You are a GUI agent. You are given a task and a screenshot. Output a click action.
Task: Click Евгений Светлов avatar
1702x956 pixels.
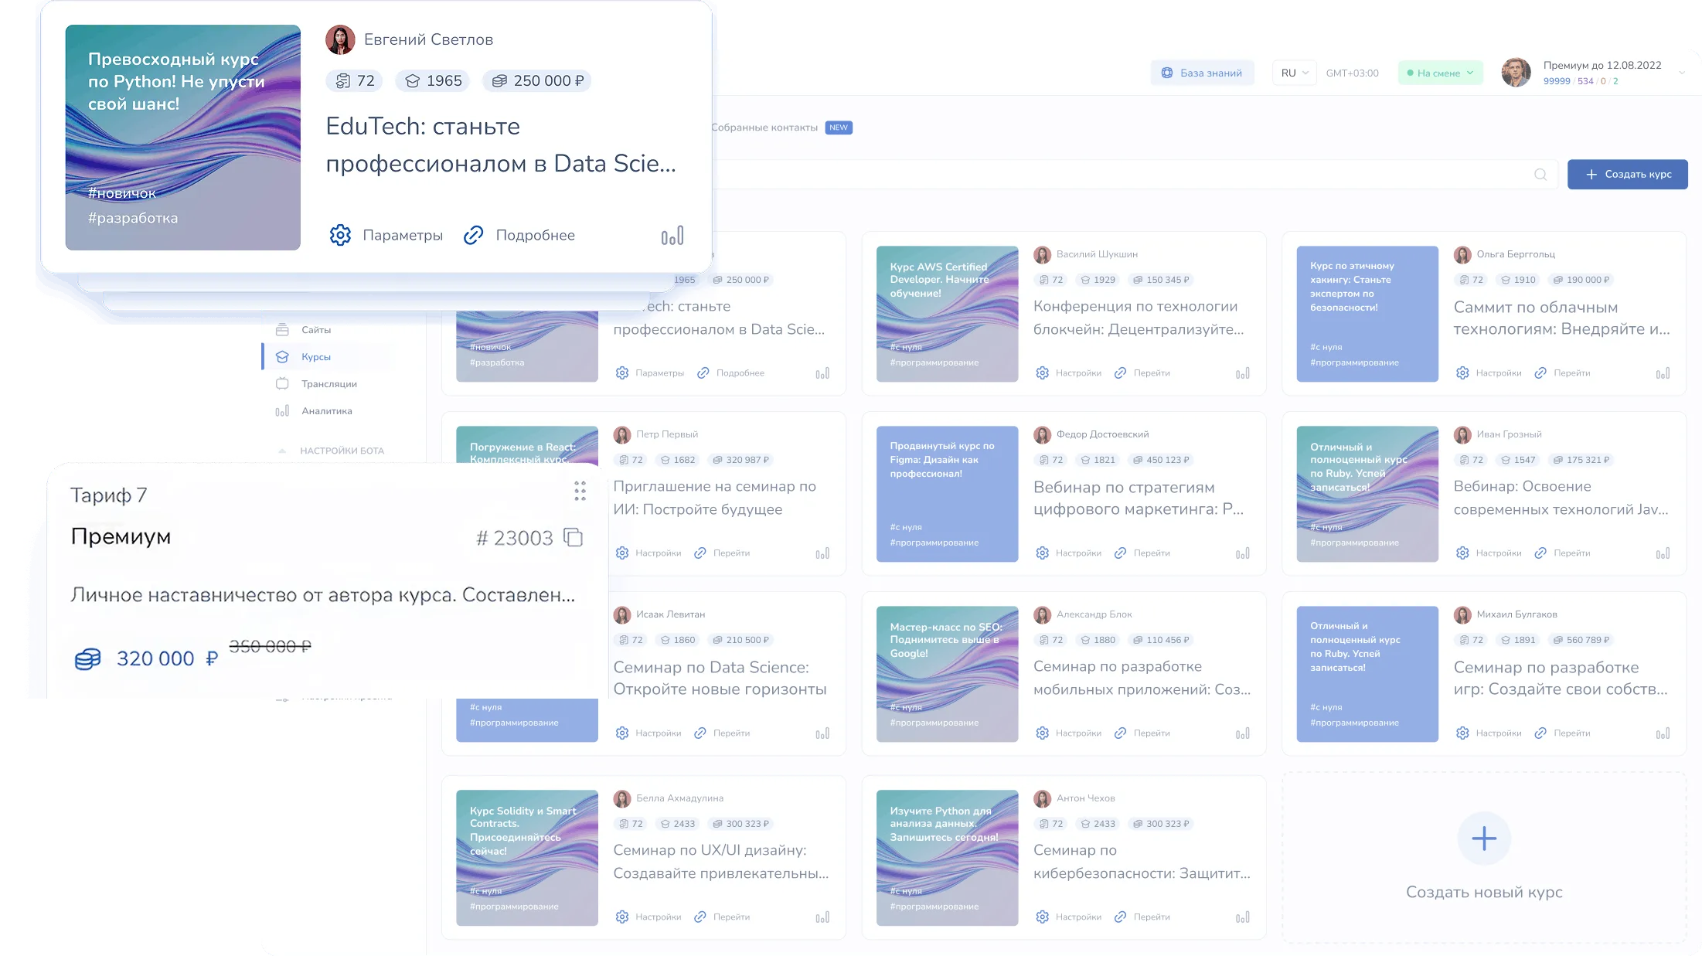click(x=340, y=39)
